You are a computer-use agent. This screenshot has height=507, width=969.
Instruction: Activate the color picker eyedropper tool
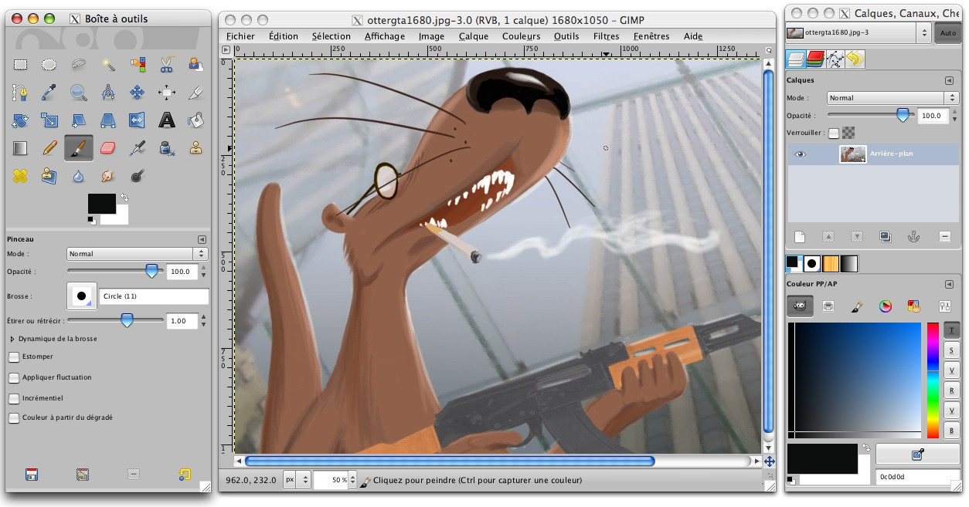coord(49,93)
